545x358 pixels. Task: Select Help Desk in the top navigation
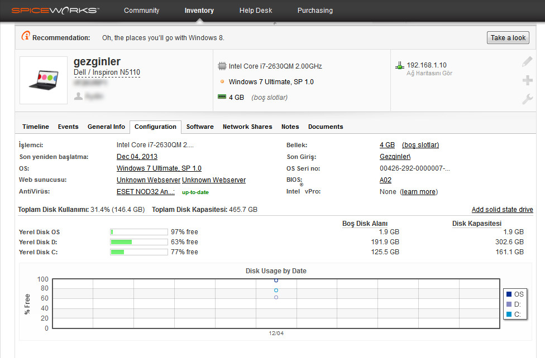point(256,10)
